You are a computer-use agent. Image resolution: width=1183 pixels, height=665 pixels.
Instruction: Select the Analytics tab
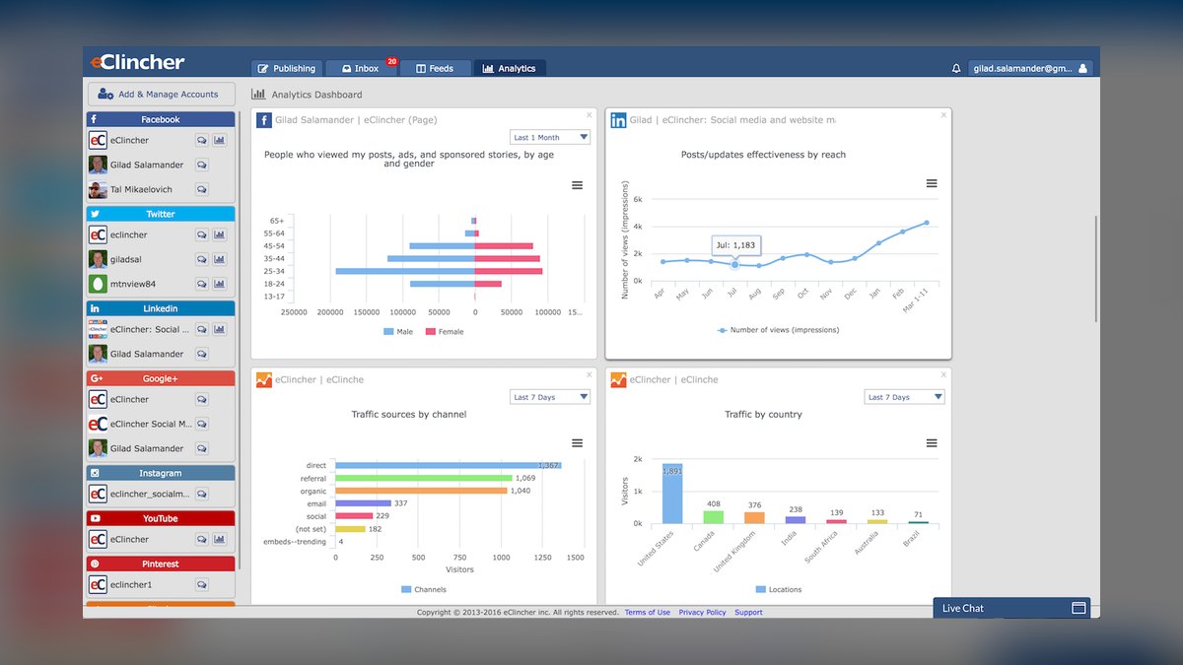(x=510, y=68)
